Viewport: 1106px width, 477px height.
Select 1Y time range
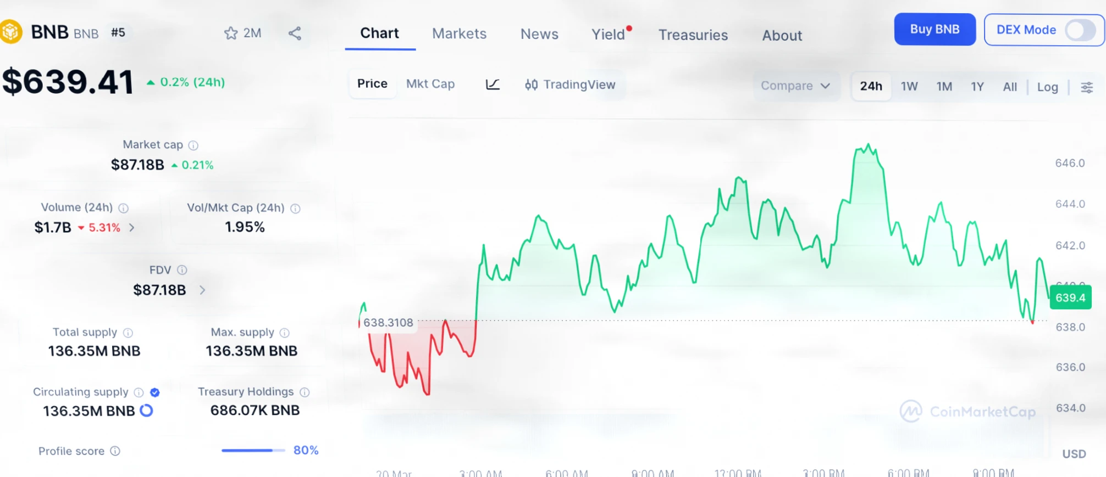click(x=977, y=87)
